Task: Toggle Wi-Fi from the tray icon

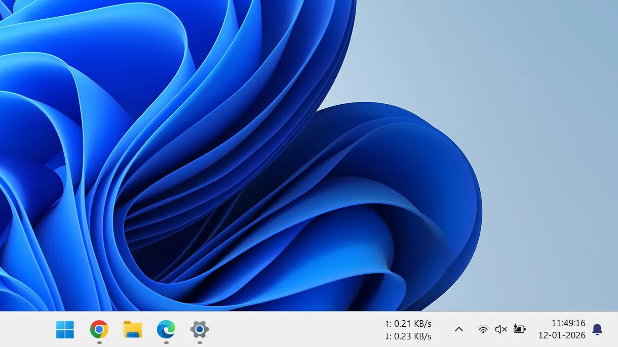Action: point(483,329)
